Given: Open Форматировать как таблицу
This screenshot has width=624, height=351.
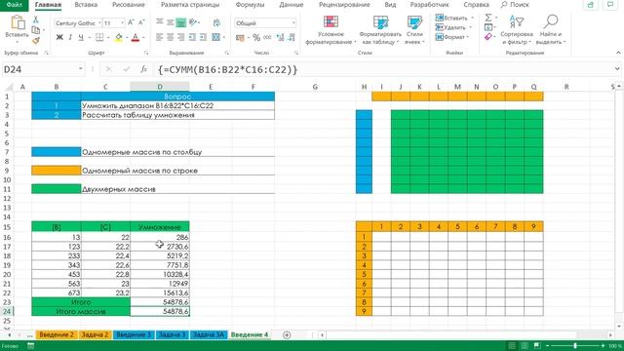Looking at the screenshot, I should coord(380,30).
